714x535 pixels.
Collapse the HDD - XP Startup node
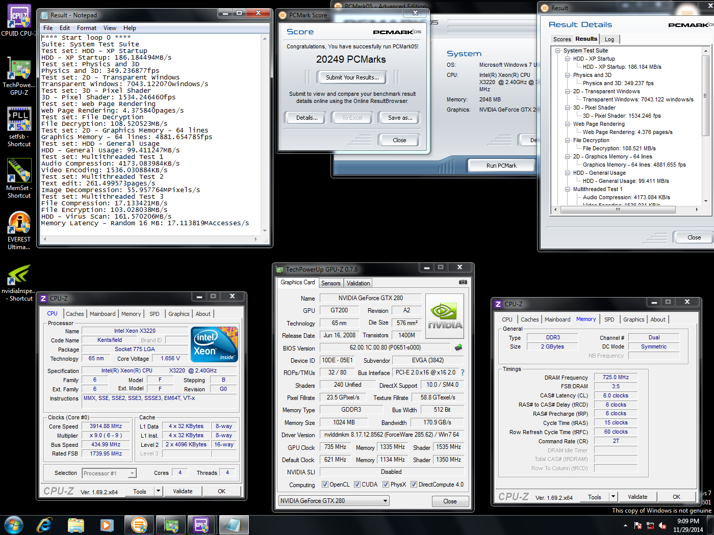568,59
